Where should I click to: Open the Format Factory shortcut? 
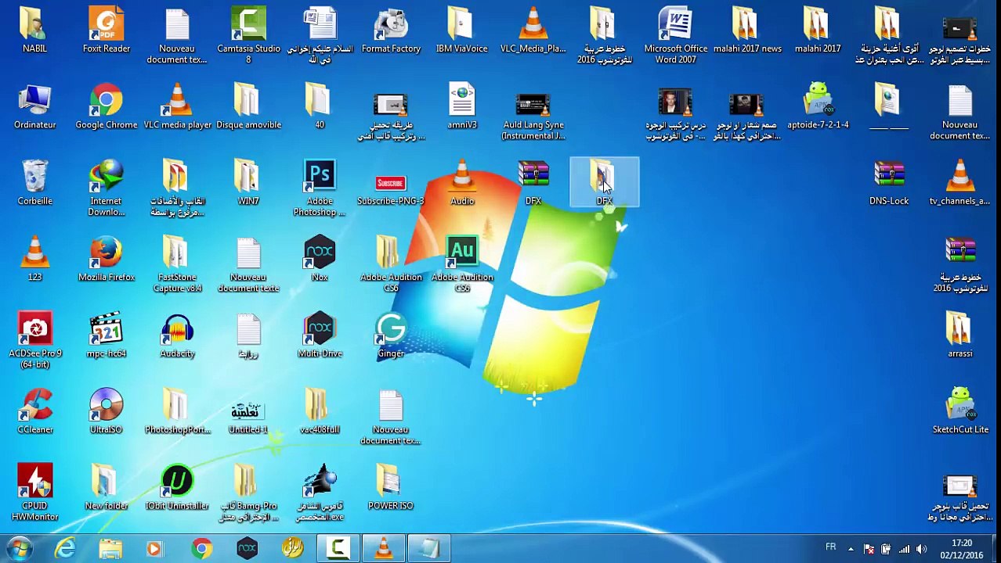click(x=391, y=30)
